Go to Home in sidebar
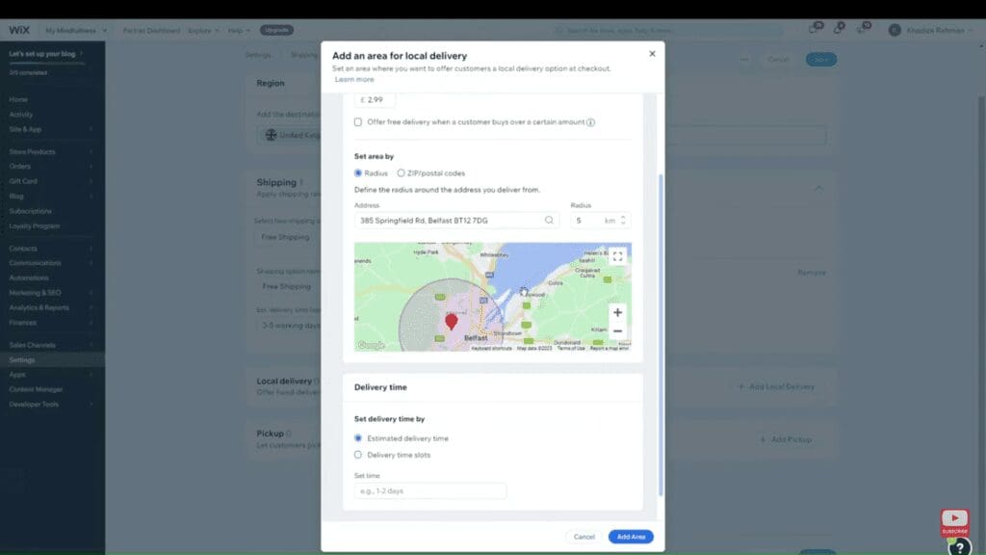The height and width of the screenshot is (555, 986). [x=18, y=99]
